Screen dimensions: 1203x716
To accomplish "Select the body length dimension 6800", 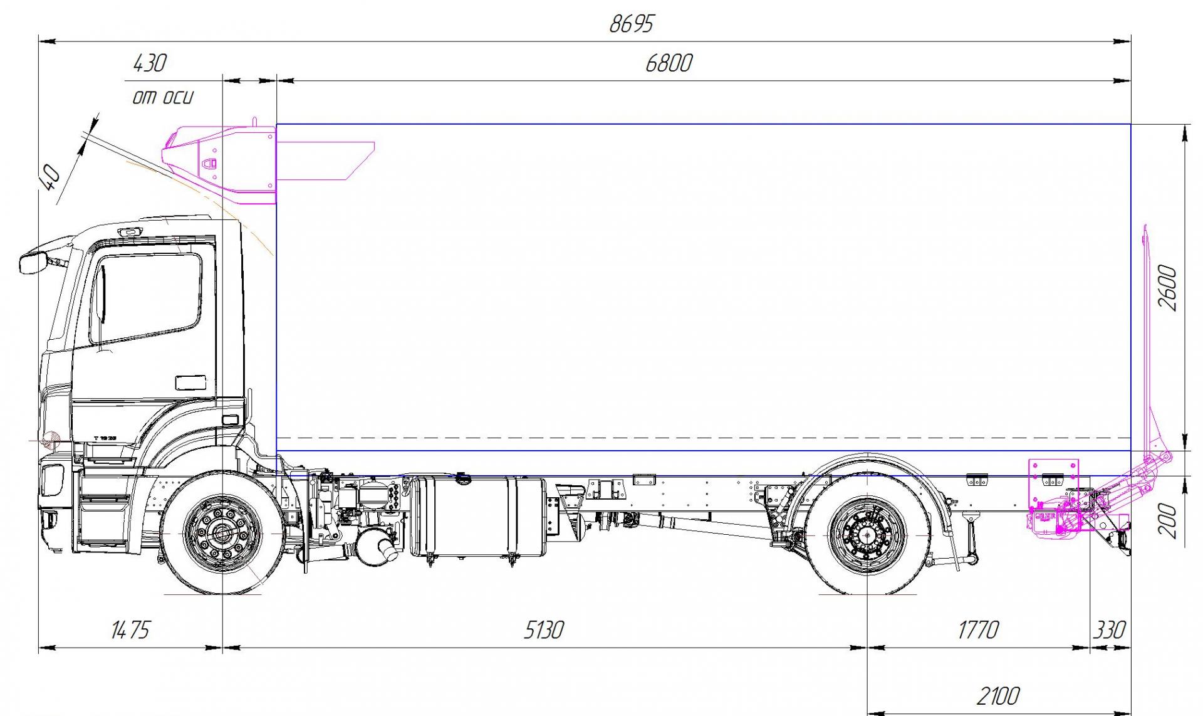I will point(669,63).
